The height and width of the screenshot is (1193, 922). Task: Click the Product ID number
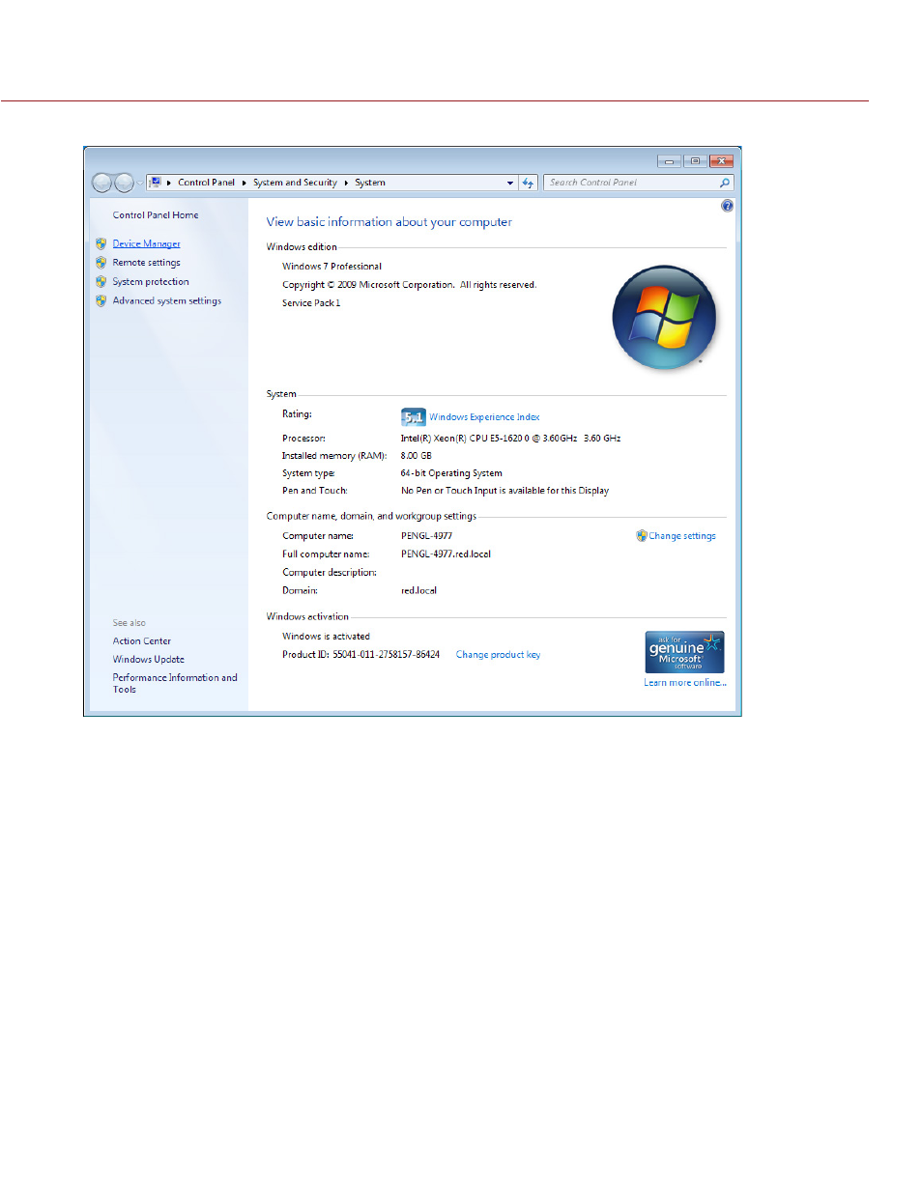pyautogui.click(x=386, y=655)
